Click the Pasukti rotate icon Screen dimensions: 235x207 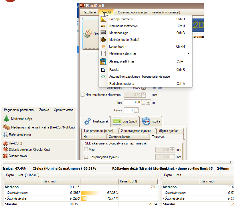pyautogui.click(x=103, y=70)
